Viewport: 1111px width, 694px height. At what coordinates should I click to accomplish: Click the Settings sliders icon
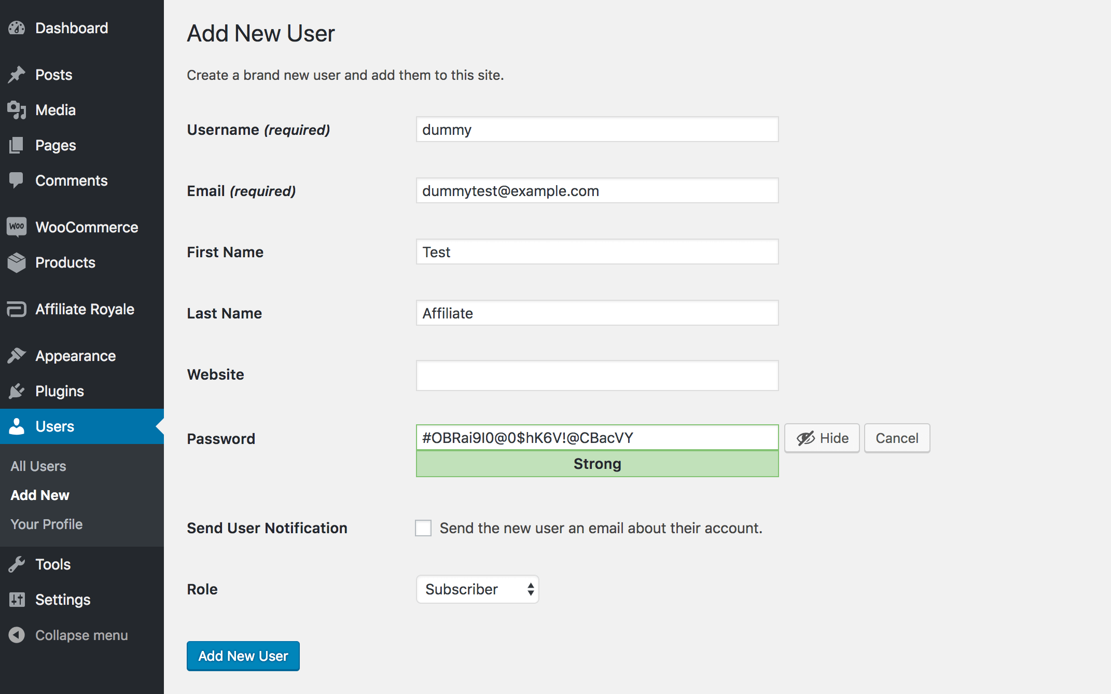pos(17,600)
